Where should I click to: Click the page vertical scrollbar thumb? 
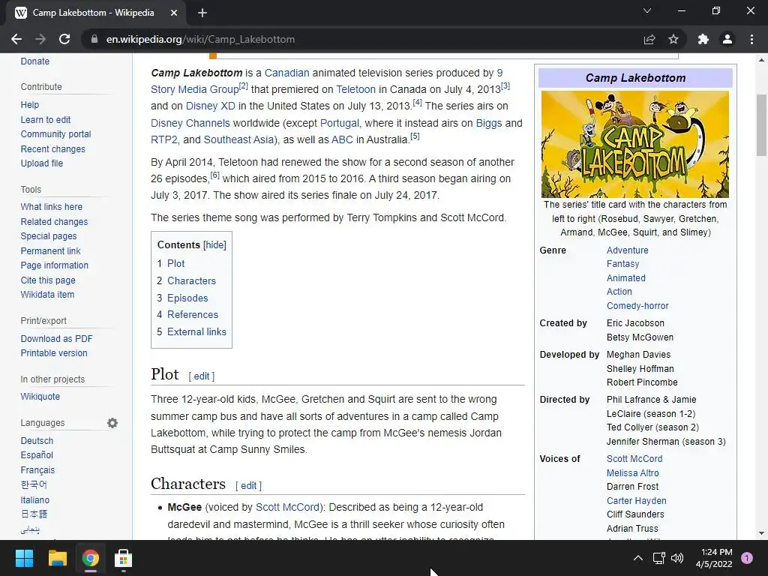(x=761, y=125)
